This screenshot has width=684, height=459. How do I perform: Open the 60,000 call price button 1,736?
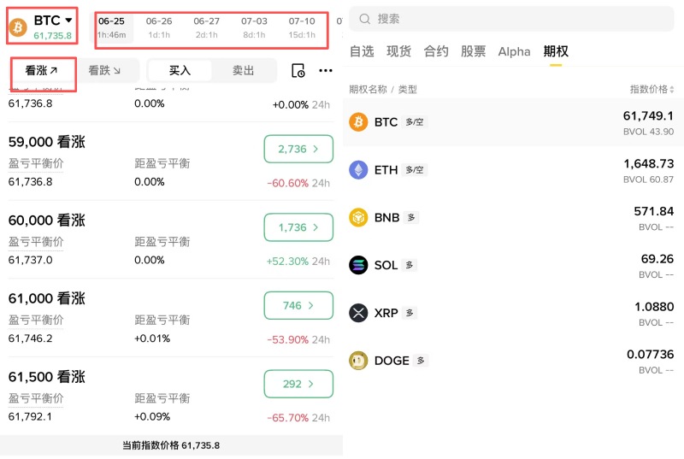(x=298, y=227)
